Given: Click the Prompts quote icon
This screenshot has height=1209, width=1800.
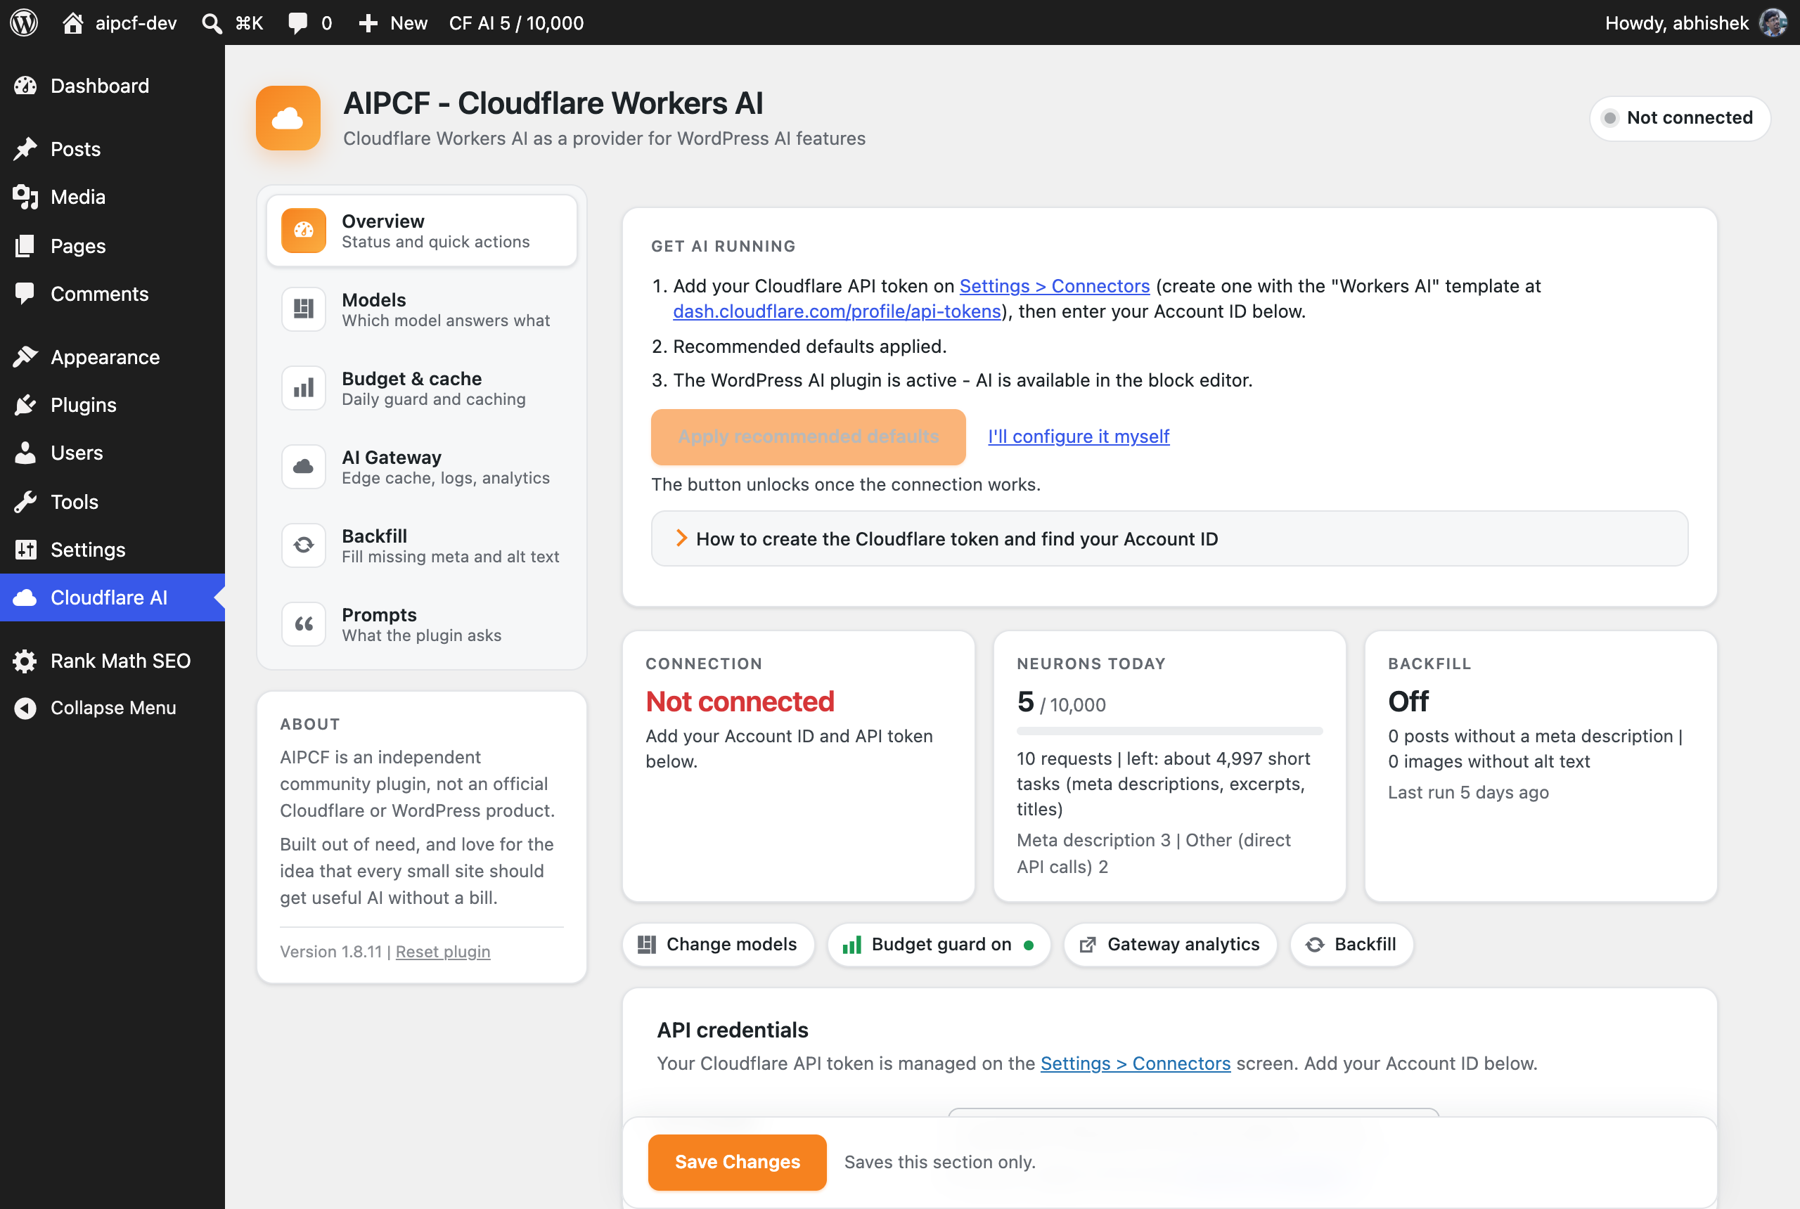Looking at the screenshot, I should pyautogui.click(x=304, y=623).
